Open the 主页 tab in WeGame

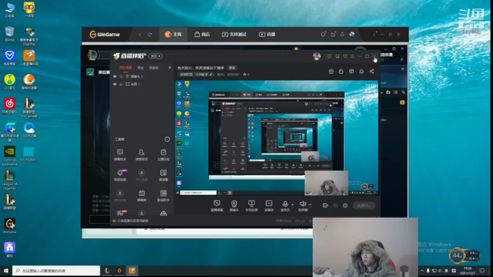(x=173, y=34)
